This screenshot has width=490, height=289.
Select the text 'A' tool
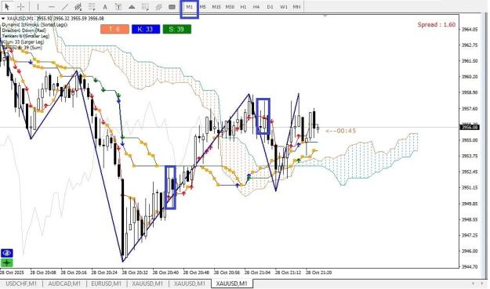(105, 6)
